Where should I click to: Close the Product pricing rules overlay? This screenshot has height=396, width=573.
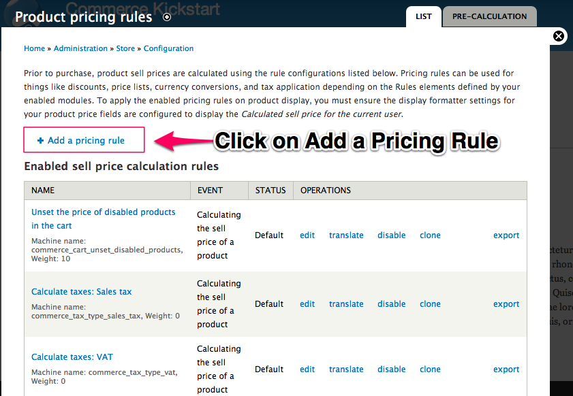pos(559,36)
